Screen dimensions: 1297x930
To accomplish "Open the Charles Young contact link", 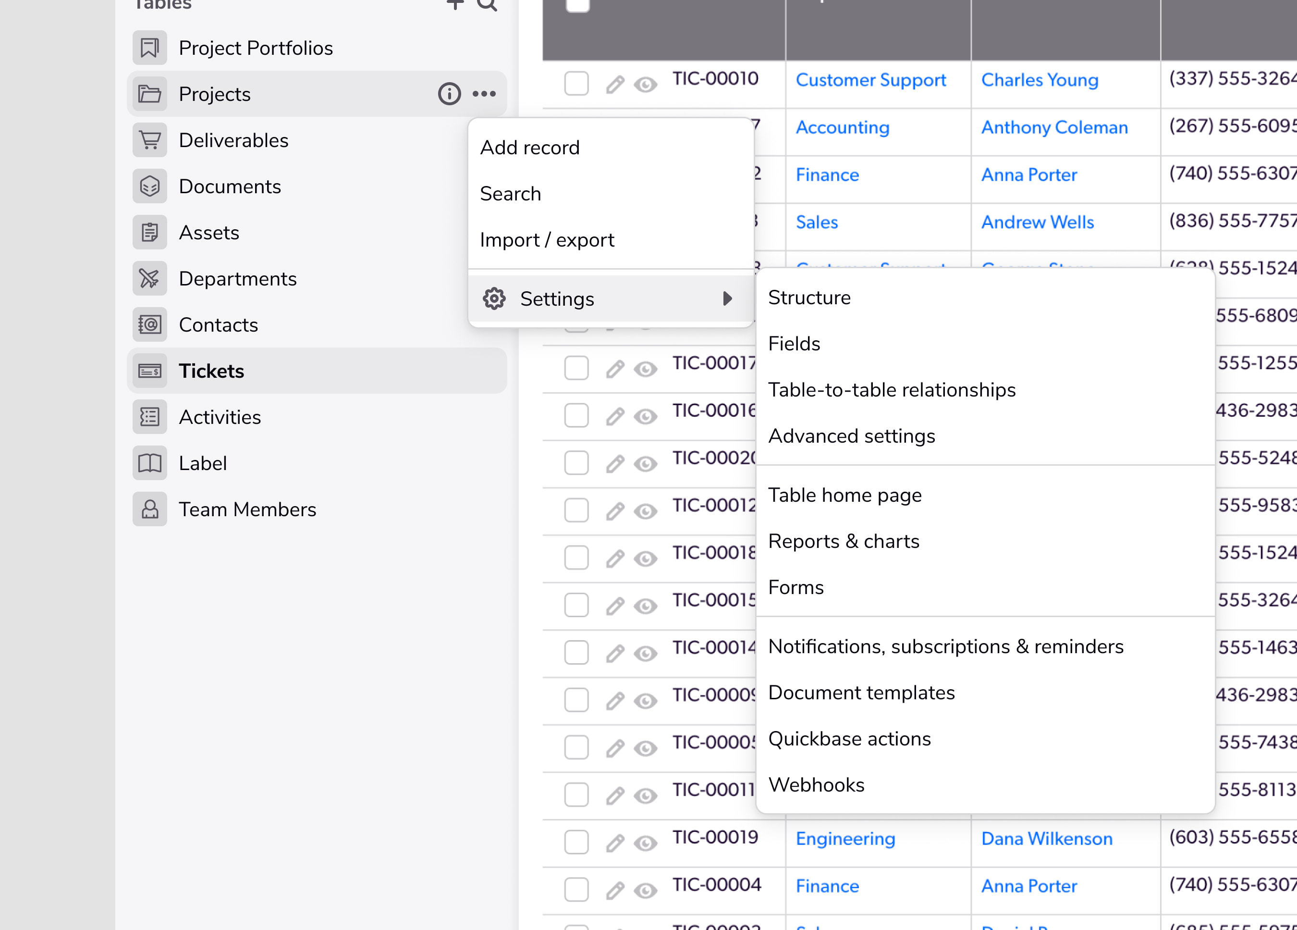I will click(x=1040, y=80).
